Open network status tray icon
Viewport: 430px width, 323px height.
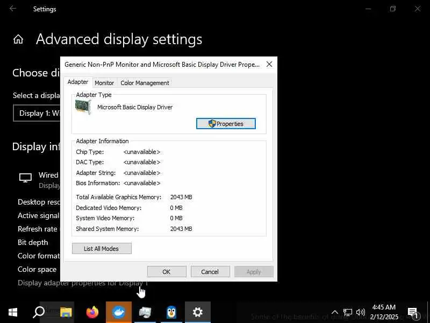(347, 312)
